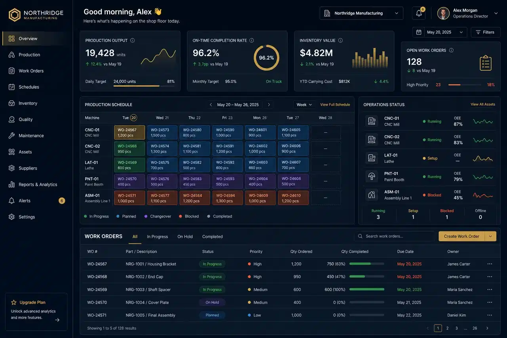Click the NRG-1003 / Shaft Spacer cell

[x=148, y=290]
